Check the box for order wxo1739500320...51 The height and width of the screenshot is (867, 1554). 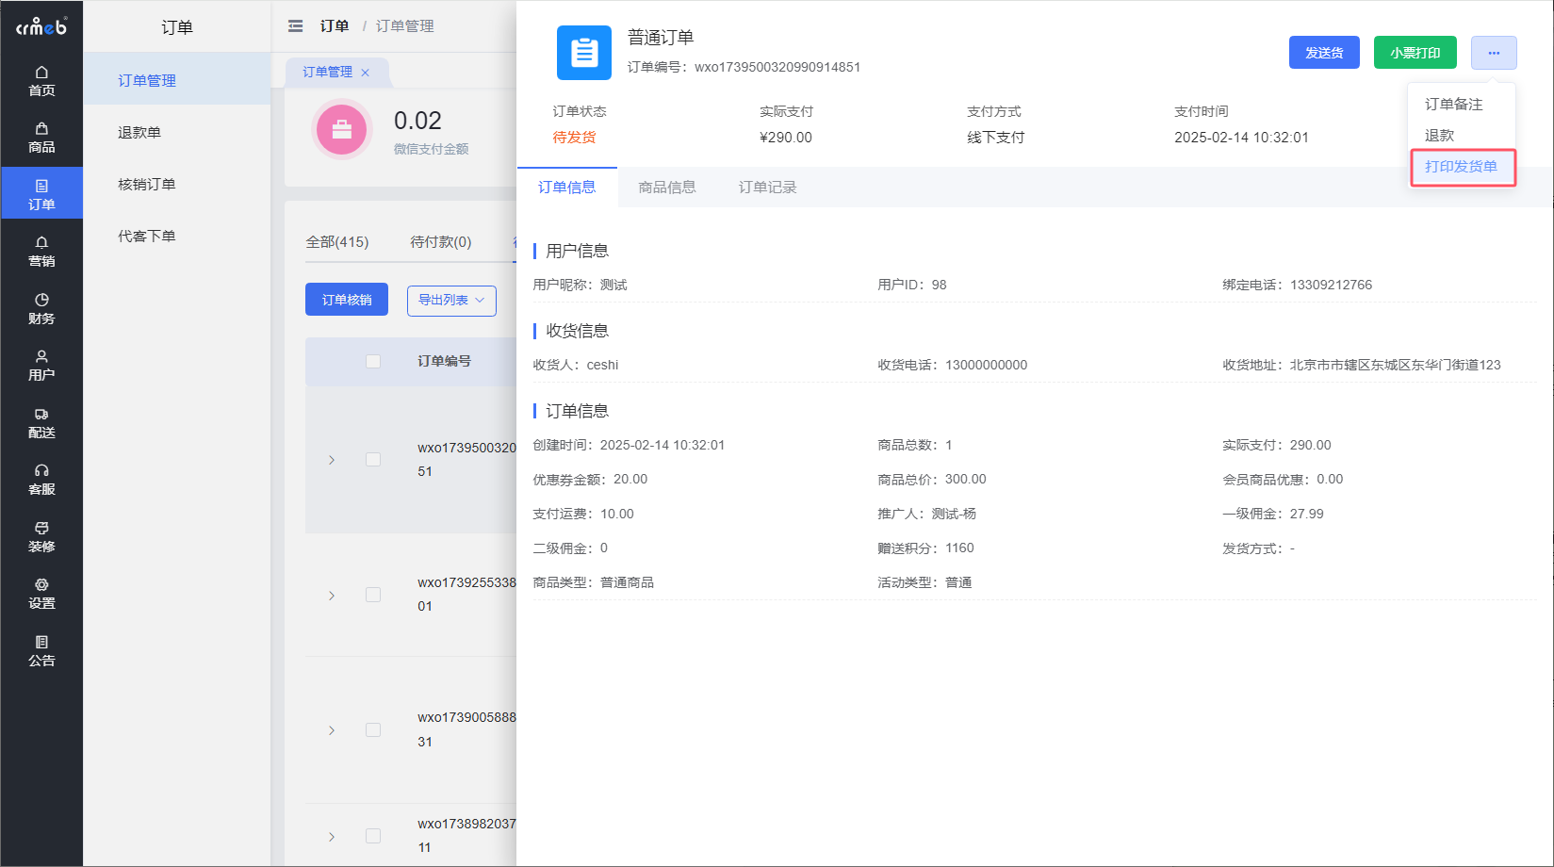click(x=373, y=460)
